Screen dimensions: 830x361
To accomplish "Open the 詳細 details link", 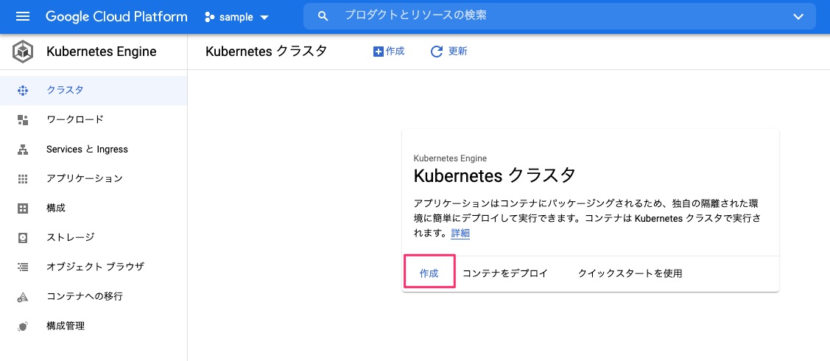I will [460, 234].
